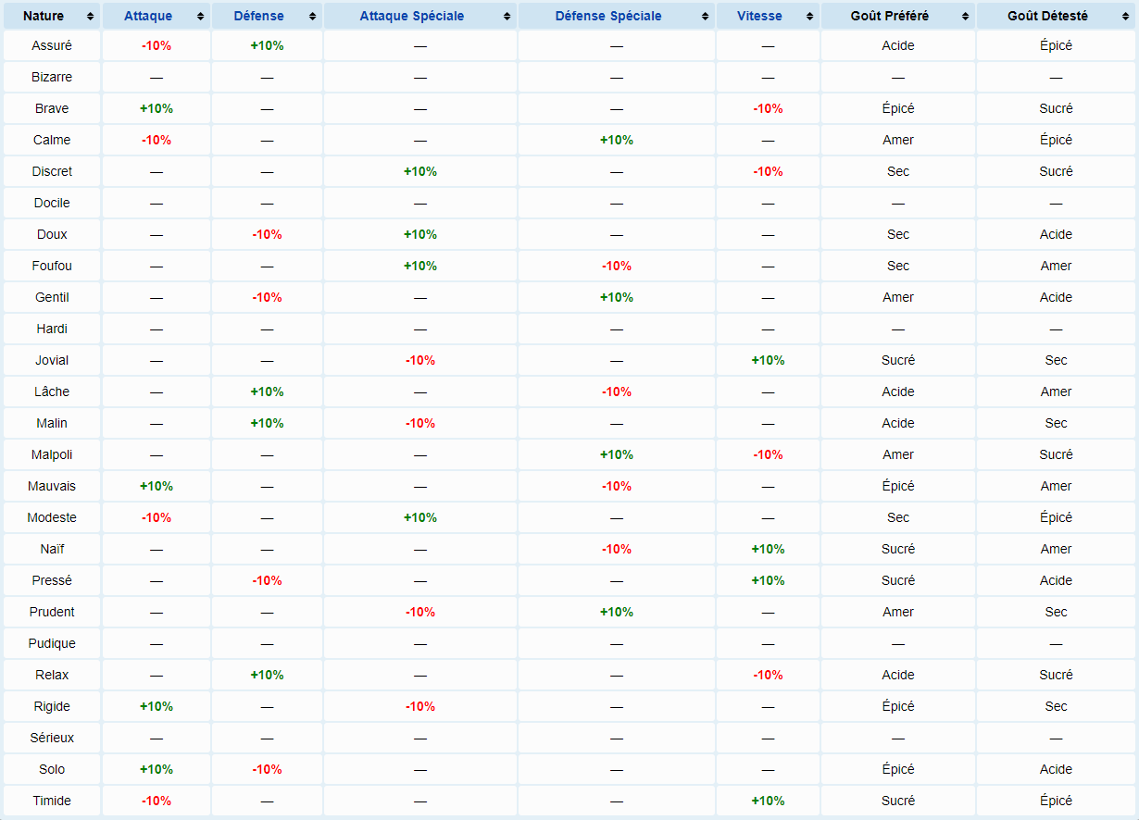Toggle sorting with the Défense Spéciale arrow icon

706,17
